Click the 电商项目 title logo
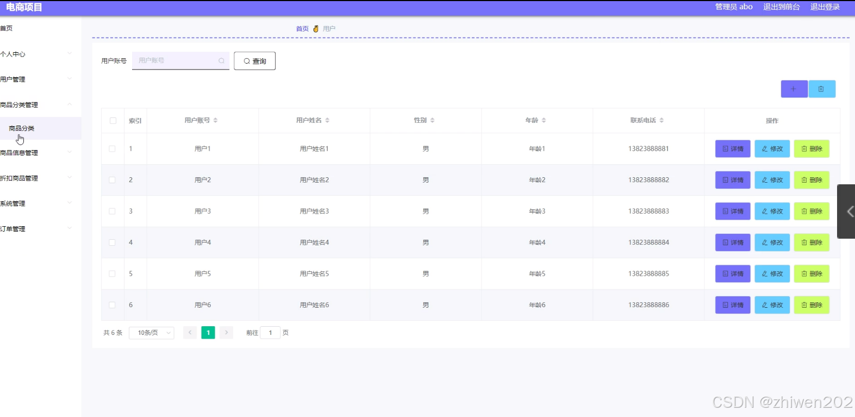 (24, 7)
